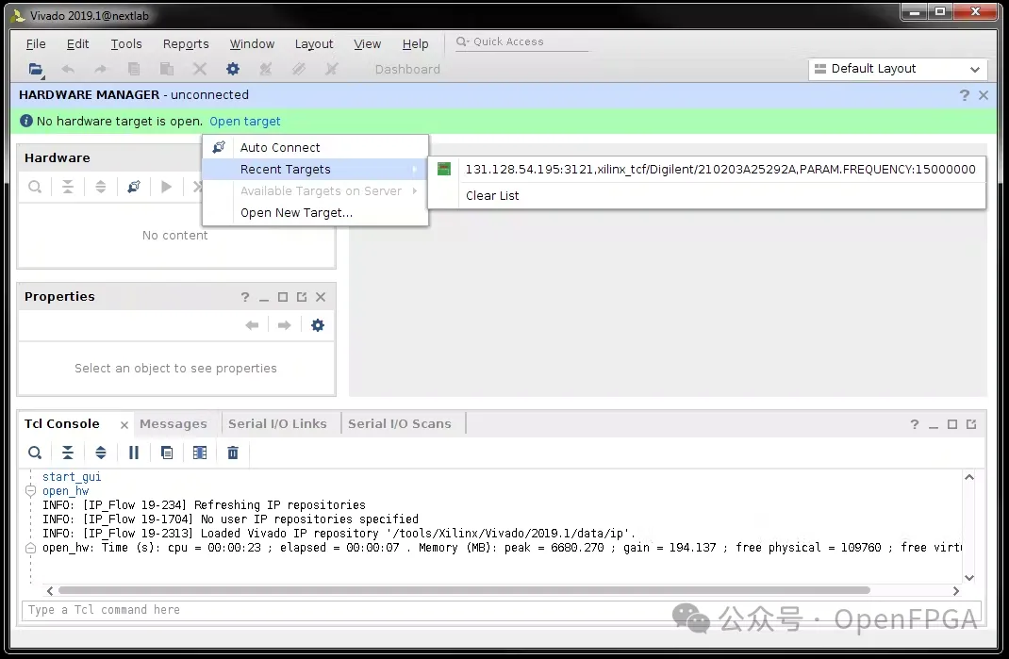The width and height of the screenshot is (1009, 659).
Task: Click the Hardware Manager help question mark
Action: click(964, 95)
